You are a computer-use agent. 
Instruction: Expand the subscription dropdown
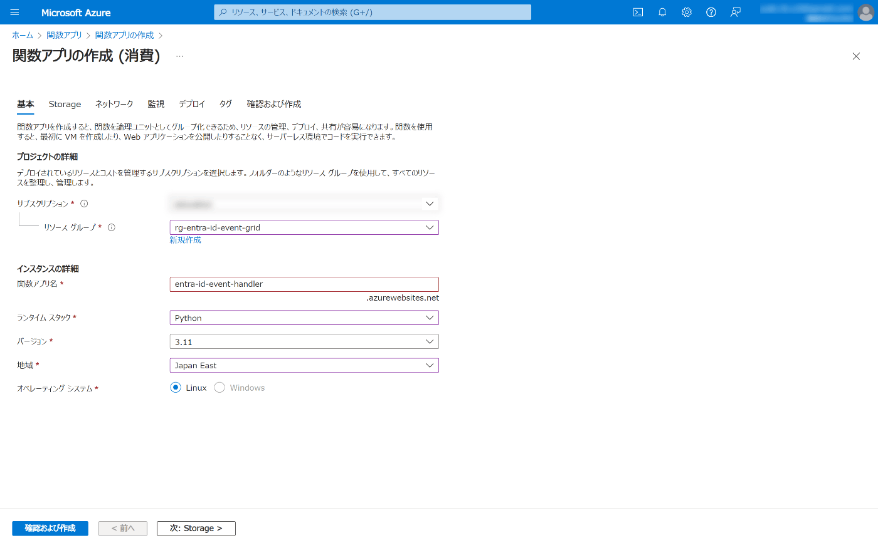304,204
